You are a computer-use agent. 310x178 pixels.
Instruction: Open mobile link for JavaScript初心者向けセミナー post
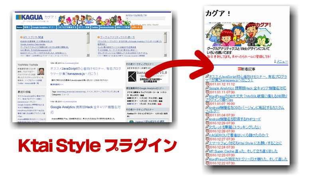(x=246, y=78)
